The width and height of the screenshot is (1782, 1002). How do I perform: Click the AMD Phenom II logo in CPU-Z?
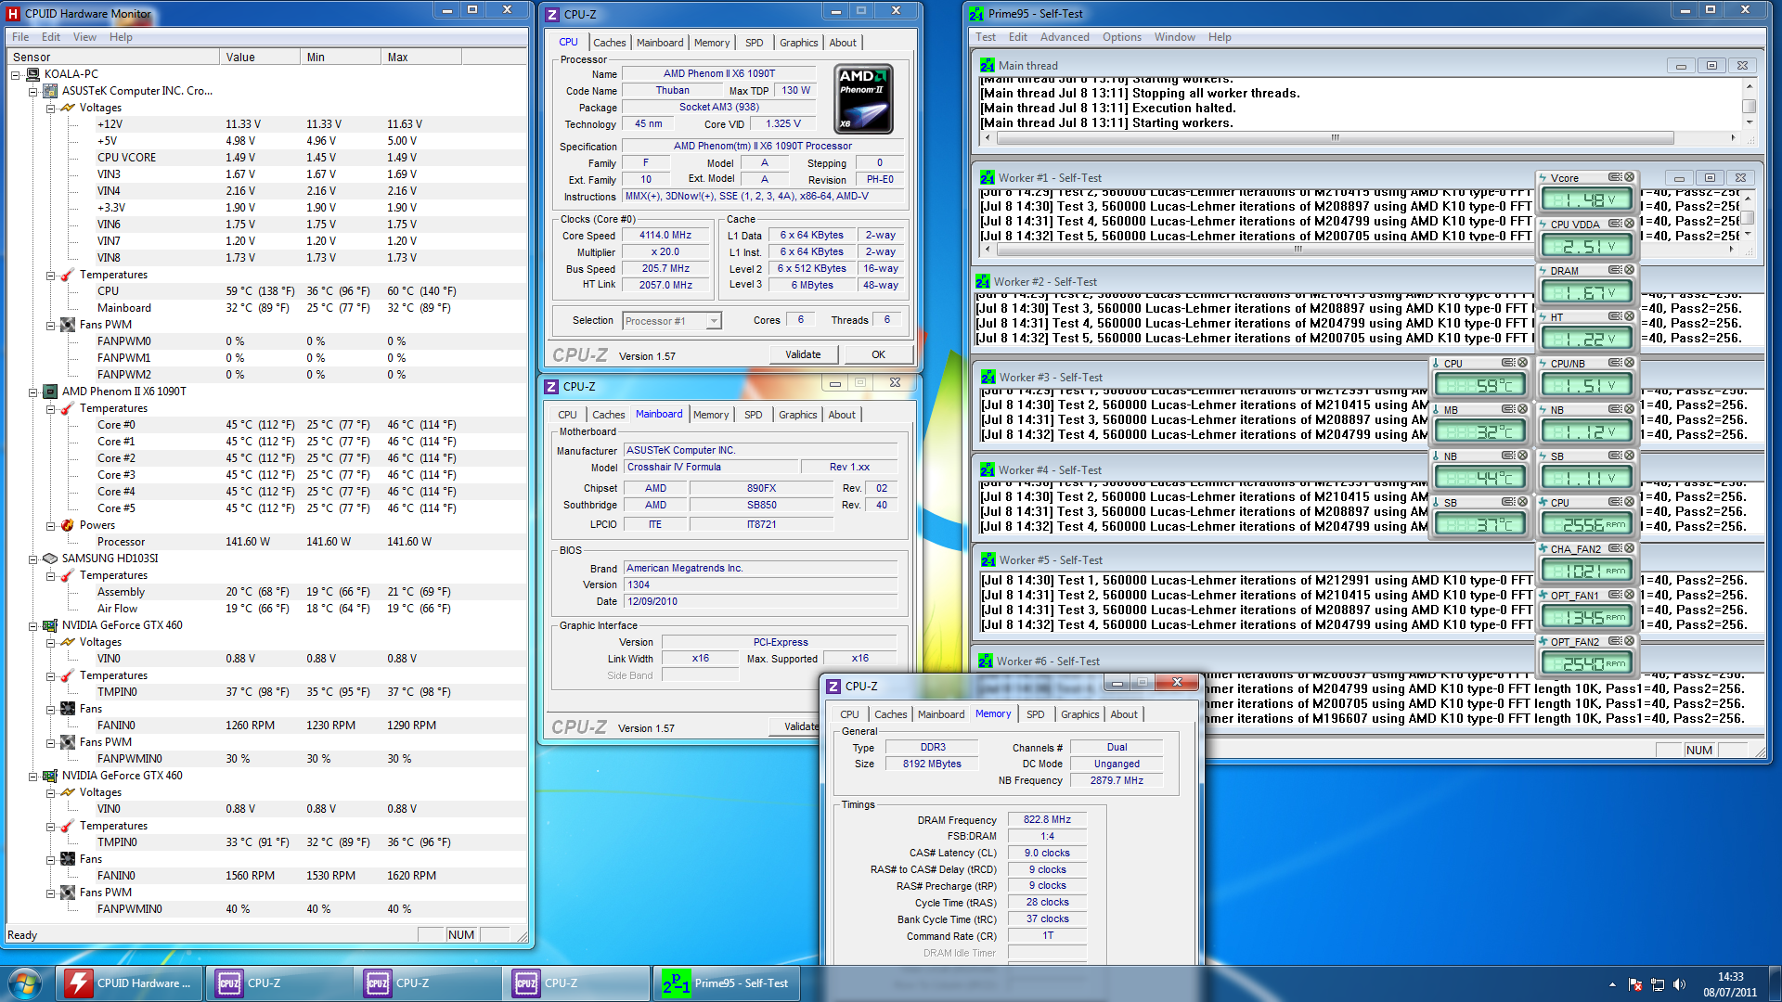861,97
